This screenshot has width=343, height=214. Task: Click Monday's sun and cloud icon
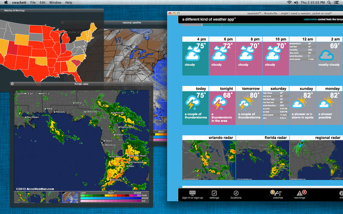tap(326, 102)
